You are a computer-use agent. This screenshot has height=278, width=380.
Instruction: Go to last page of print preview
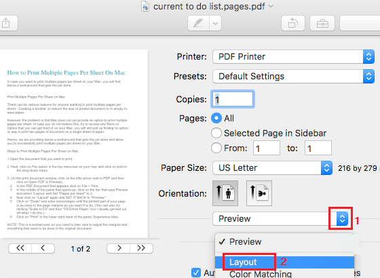(141, 248)
